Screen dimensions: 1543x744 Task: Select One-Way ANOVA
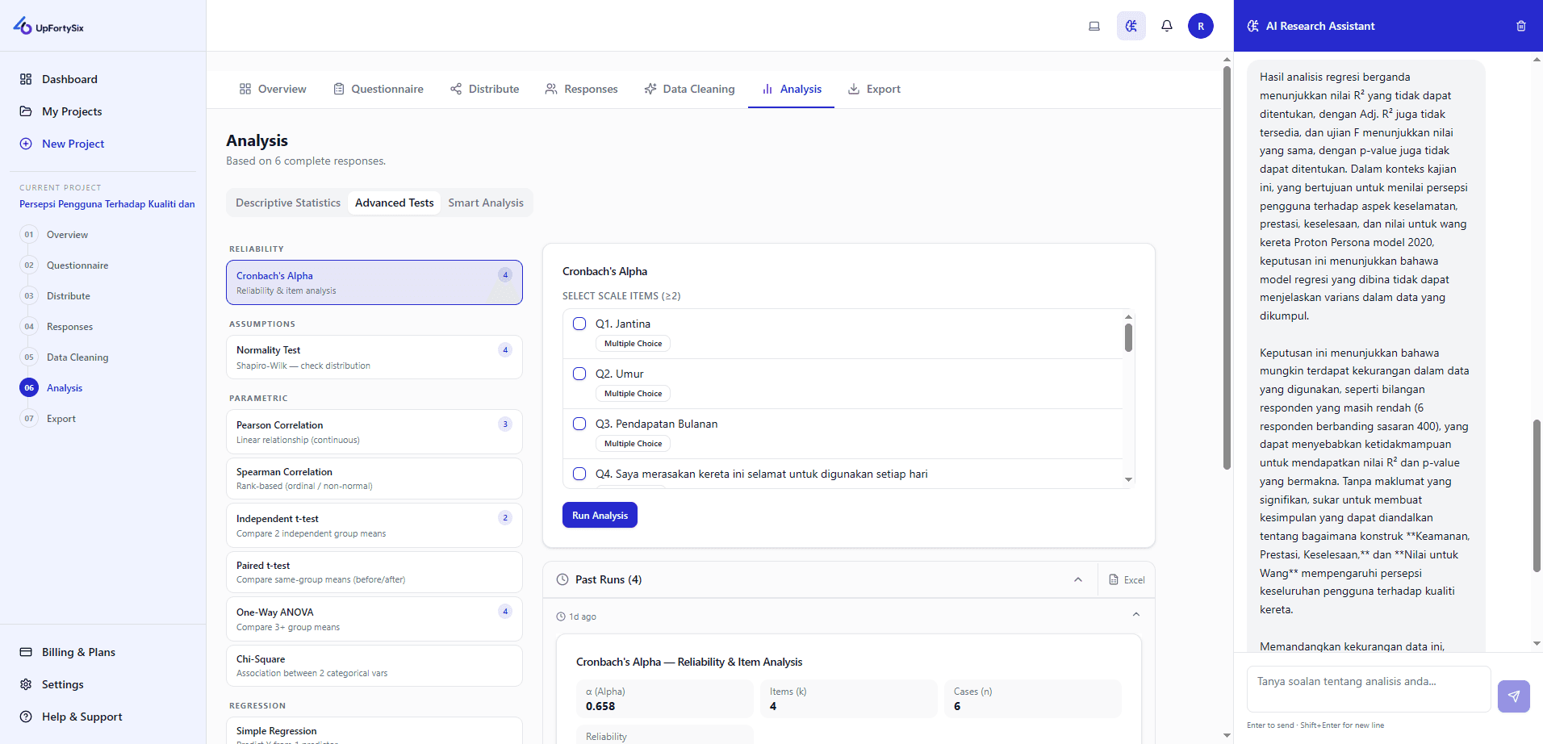click(x=374, y=619)
